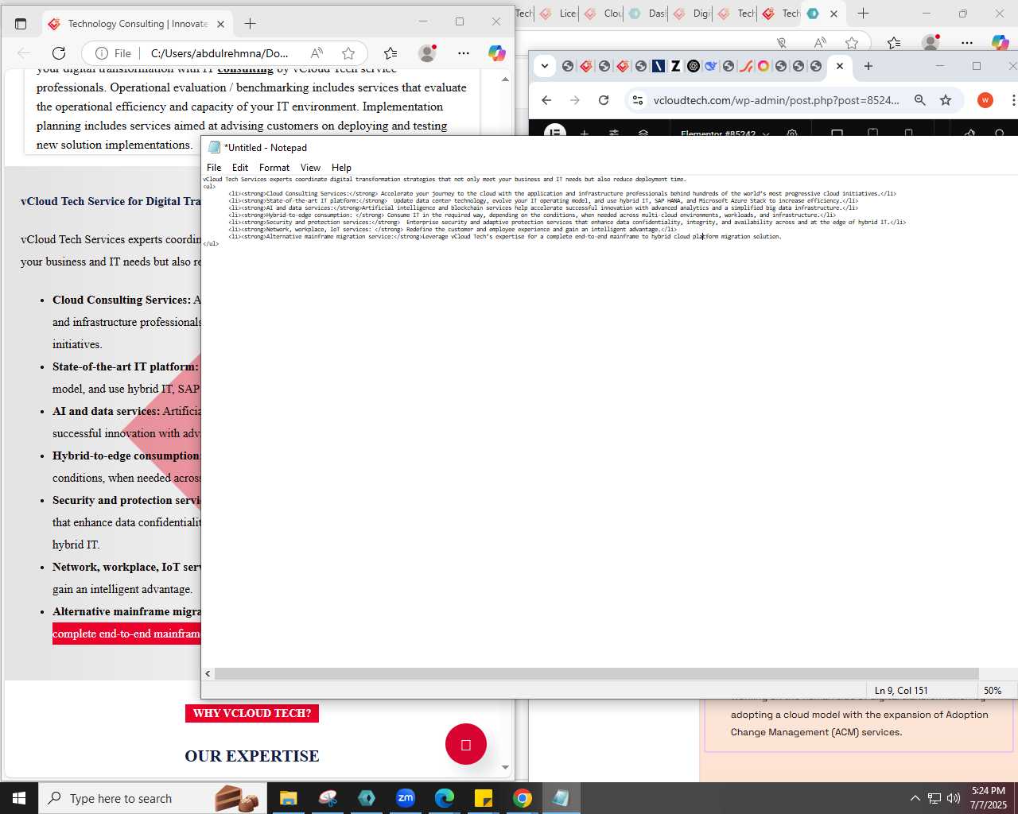The image size is (1018, 814).
Task: Open the profile menu in the front Edge window
Action: (x=428, y=53)
